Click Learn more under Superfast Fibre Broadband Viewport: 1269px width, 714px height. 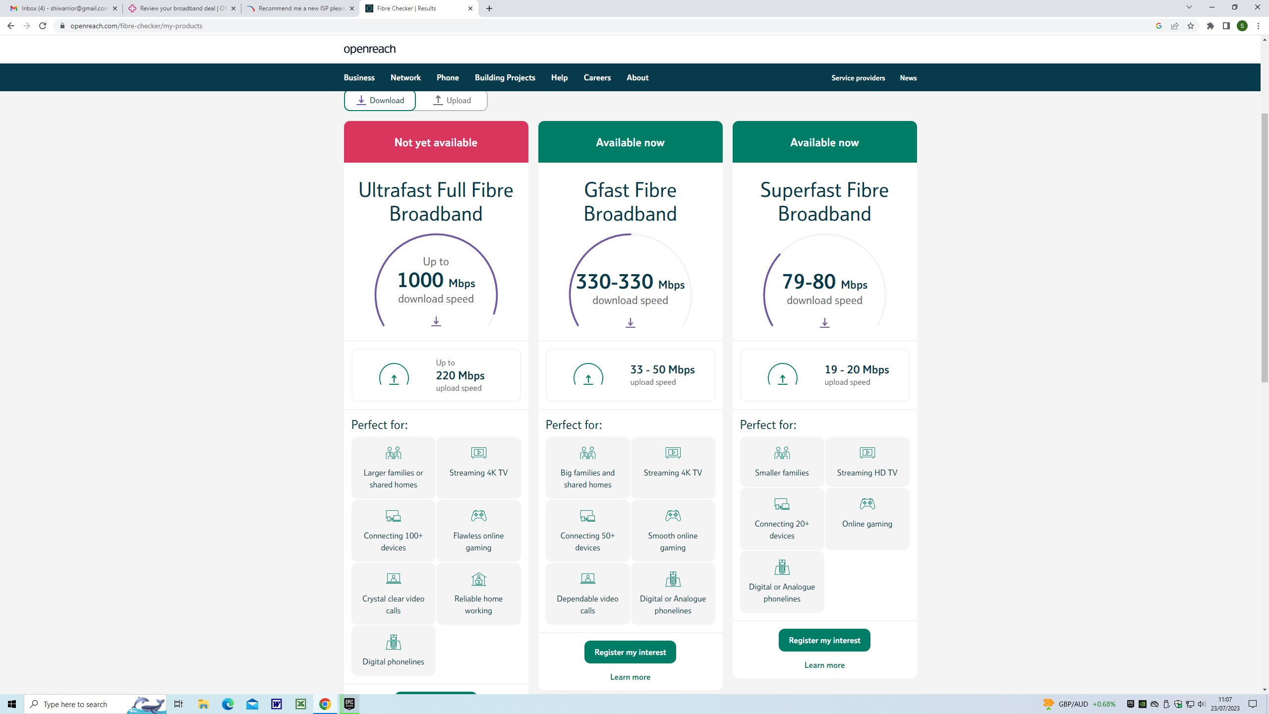coord(824,665)
